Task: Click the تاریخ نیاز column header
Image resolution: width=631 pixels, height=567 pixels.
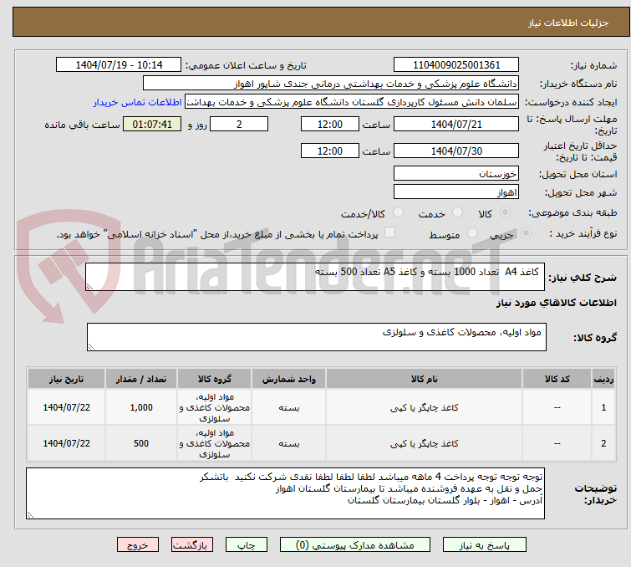Action: click(x=66, y=379)
